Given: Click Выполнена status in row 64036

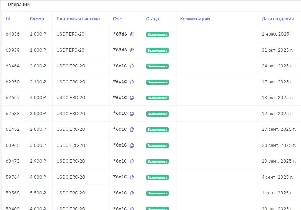Looking at the screenshot, I should (157, 35).
